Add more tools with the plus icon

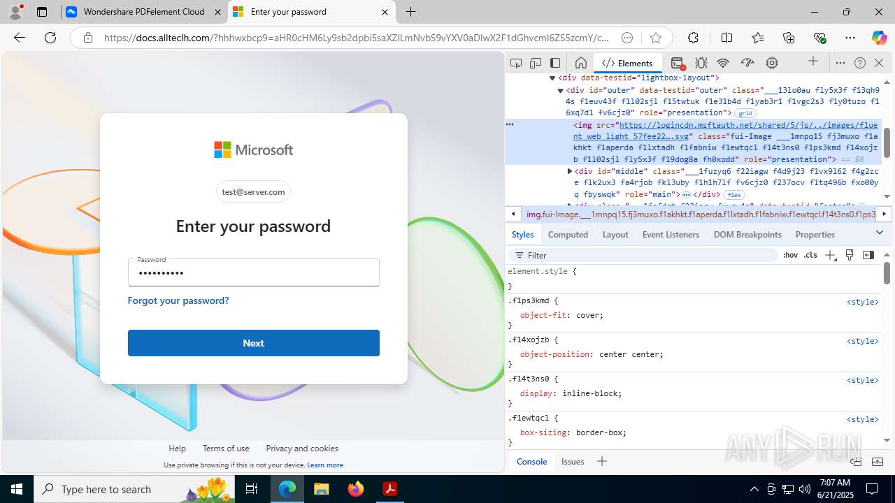pyautogui.click(x=813, y=61)
